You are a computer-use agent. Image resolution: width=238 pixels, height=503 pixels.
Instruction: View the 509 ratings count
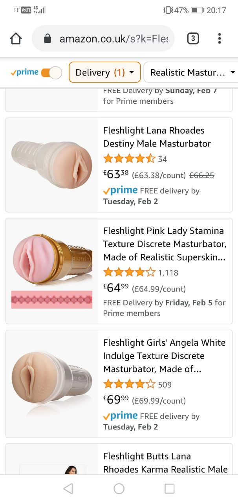click(x=165, y=384)
